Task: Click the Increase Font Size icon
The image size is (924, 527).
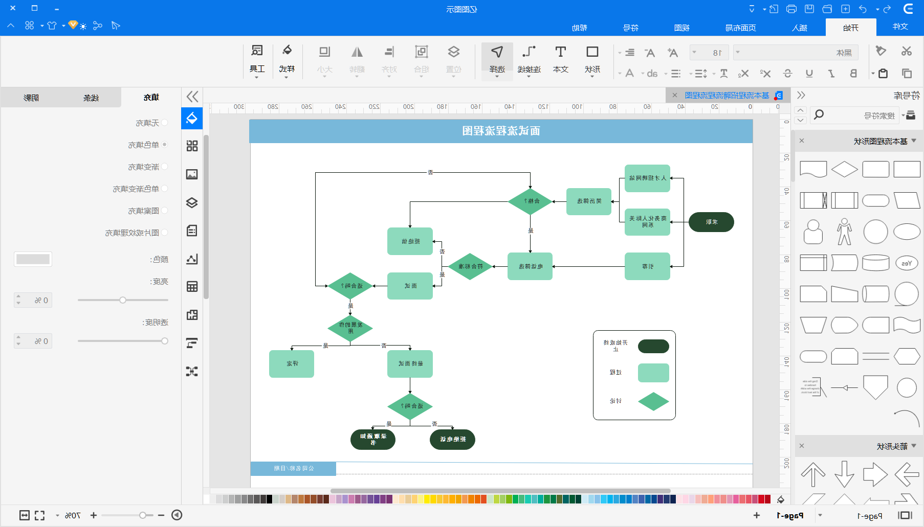Action: pyautogui.click(x=672, y=52)
